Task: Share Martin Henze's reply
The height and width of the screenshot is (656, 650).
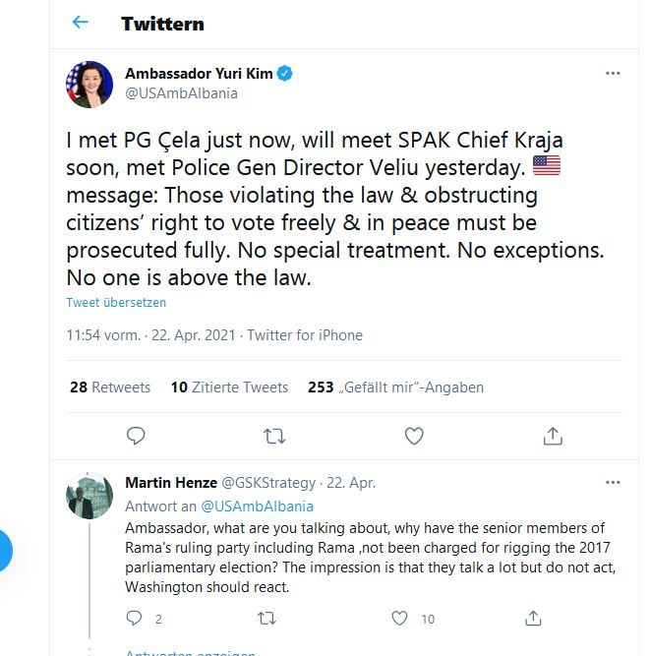Action: pyautogui.click(x=532, y=619)
